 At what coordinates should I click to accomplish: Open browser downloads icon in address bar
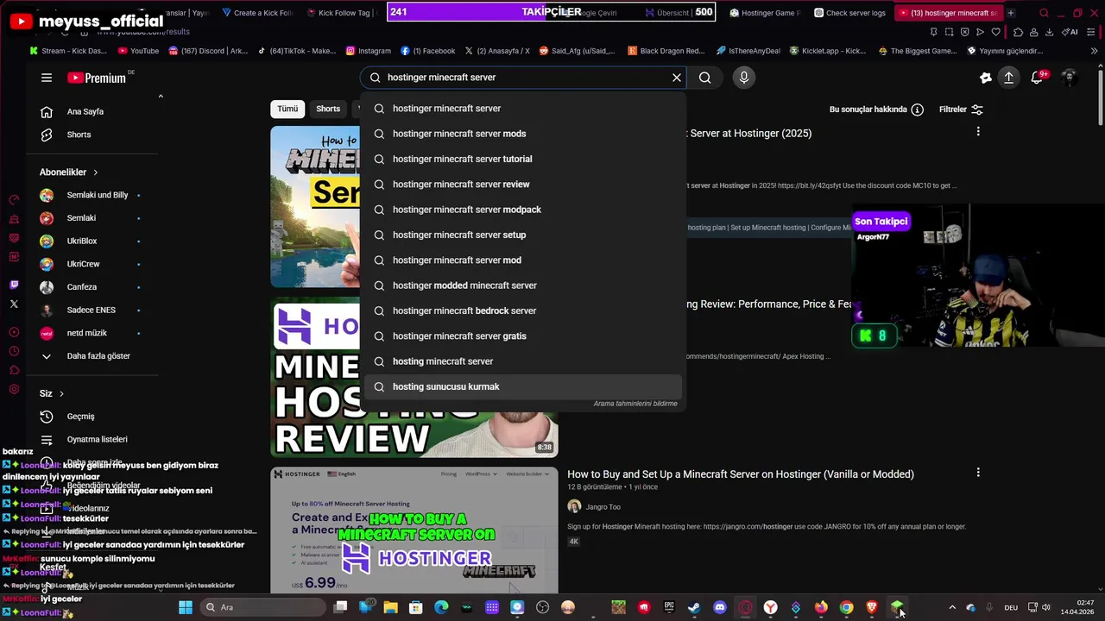[x=1049, y=32]
